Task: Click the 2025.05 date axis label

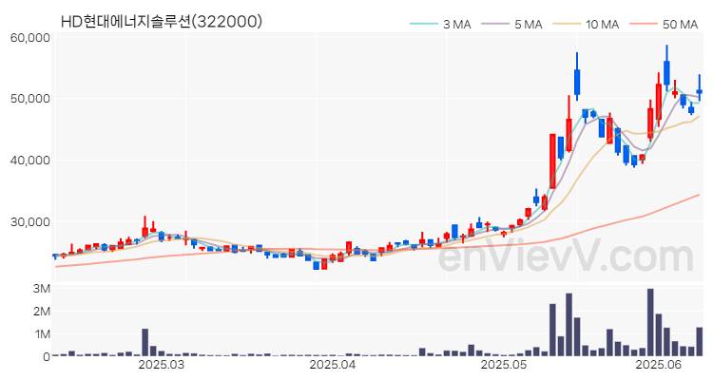Action: point(503,365)
